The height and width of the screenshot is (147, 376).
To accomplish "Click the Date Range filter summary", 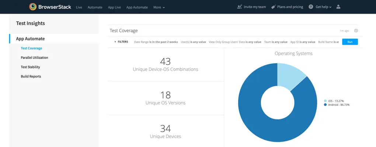I will click(x=156, y=42).
